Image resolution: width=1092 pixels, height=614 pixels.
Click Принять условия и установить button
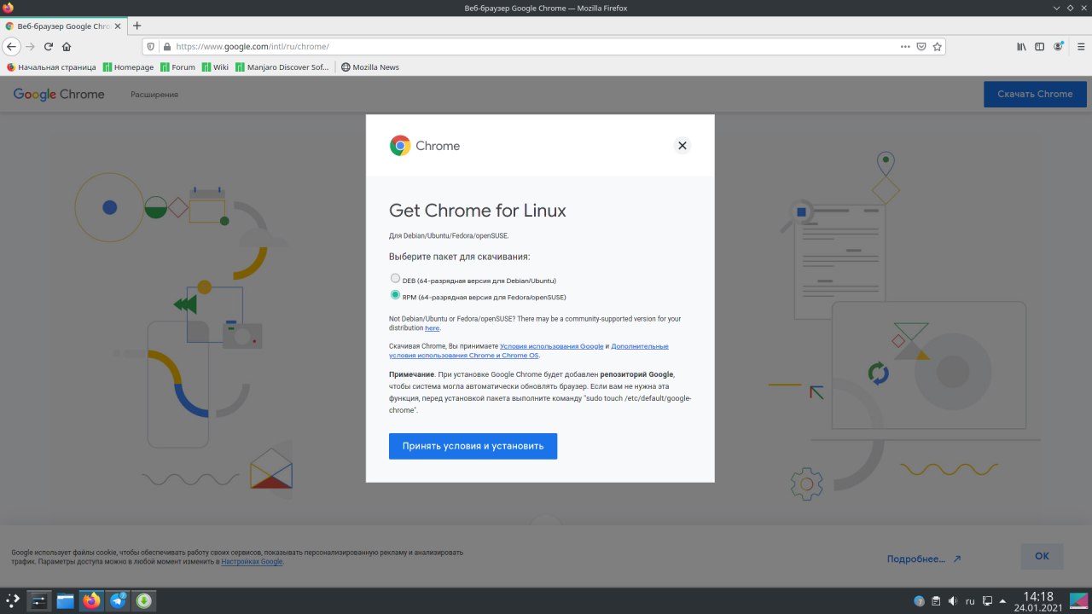click(473, 446)
